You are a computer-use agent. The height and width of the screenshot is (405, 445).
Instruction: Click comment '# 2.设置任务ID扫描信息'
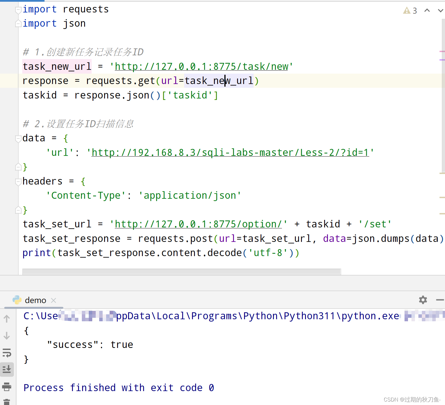[78, 124]
